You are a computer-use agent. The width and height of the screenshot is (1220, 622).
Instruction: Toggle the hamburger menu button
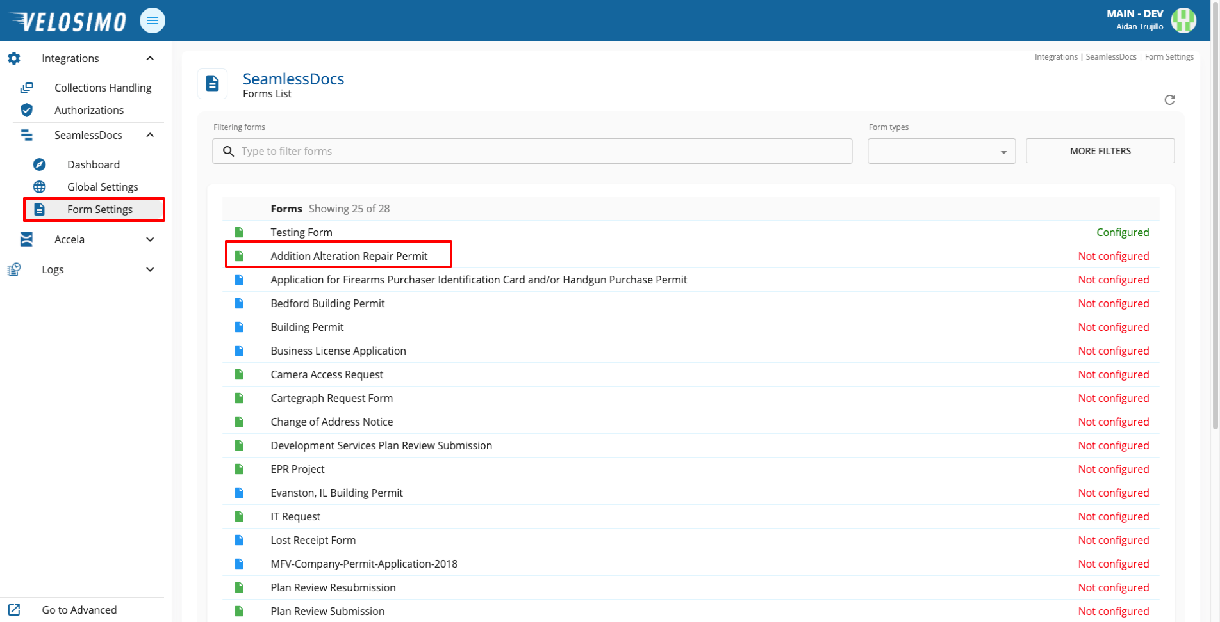[x=152, y=20]
